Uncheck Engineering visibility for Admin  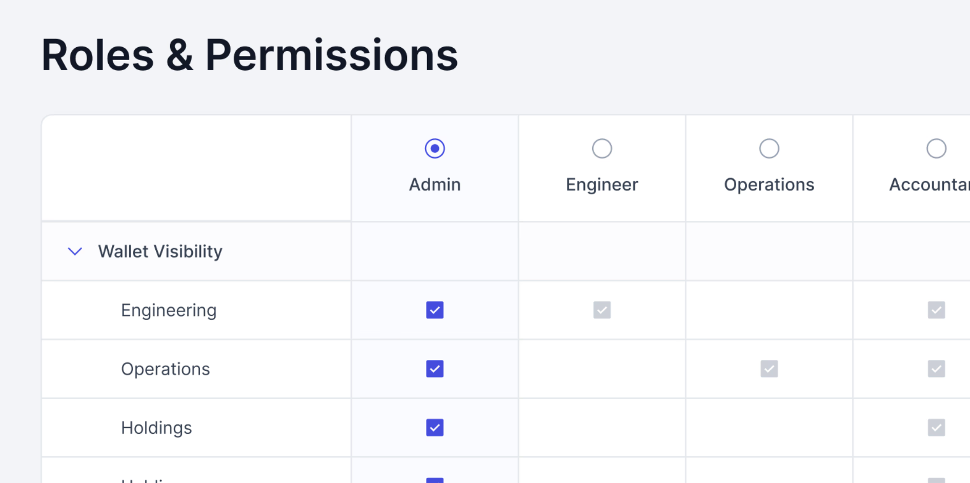(435, 310)
